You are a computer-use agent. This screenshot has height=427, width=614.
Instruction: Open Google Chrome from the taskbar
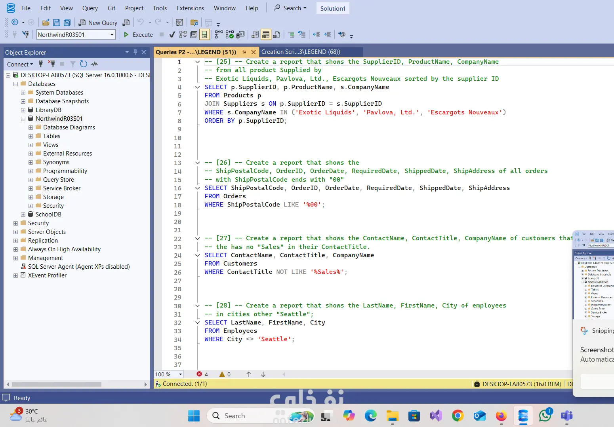pyautogui.click(x=458, y=416)
